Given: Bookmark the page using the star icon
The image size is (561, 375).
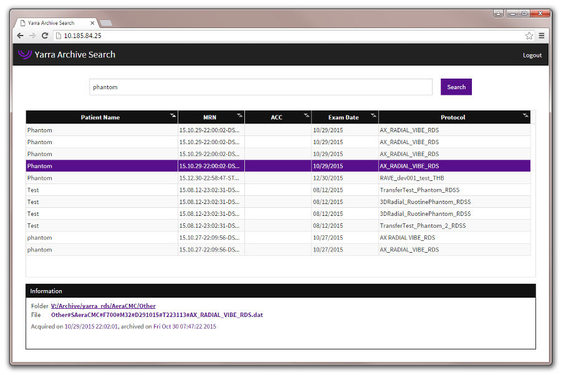Looking at the screenshot, I should tap(529, 36).
